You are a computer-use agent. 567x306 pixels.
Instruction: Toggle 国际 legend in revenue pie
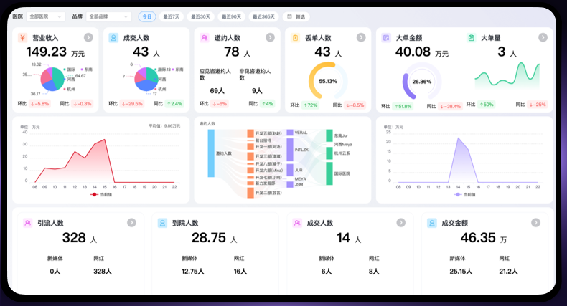tap(70, 70)
